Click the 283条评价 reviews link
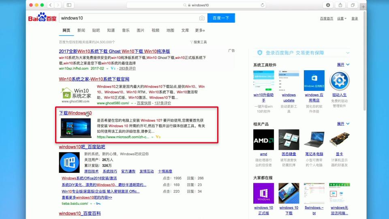 pyautogui.click(x=127, y=69)
